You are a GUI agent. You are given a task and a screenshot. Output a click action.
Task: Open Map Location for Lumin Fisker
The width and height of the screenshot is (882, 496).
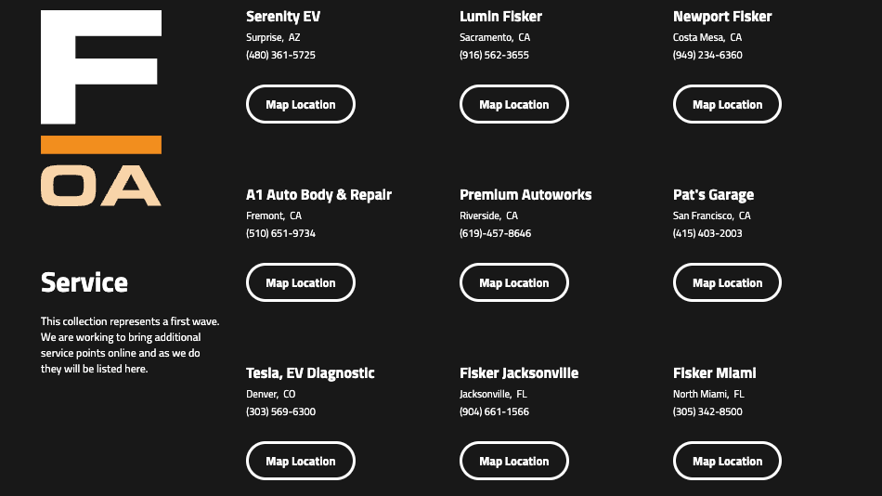point(513,104)
